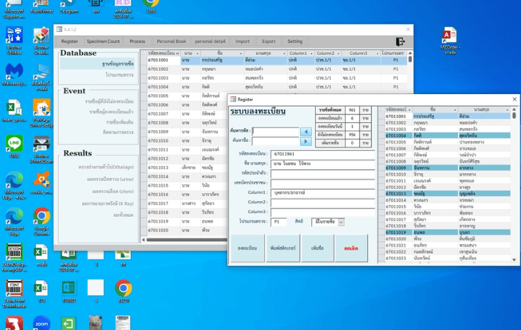Image resolution: width=521 pixels, height=330 pixels.
Task: Click the left arrow search button
Action: (306, 131)
